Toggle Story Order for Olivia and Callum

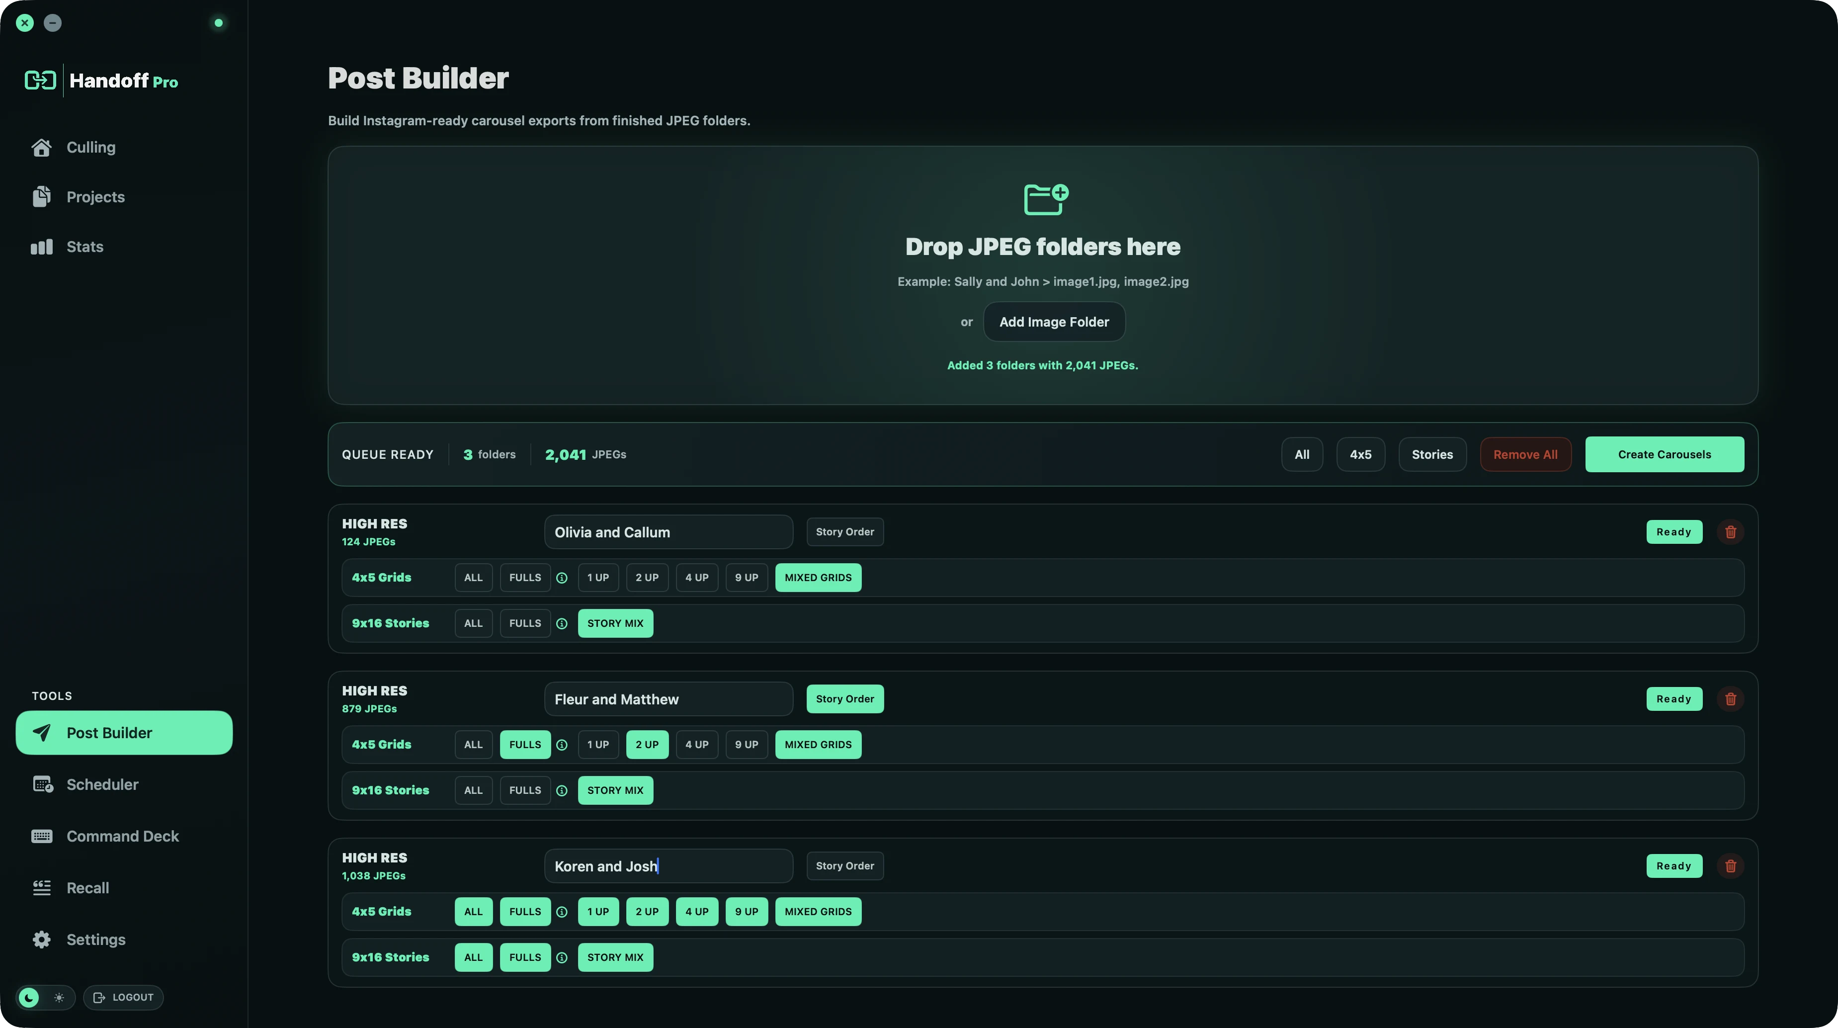pyautogui.click(x=845, y=532)
